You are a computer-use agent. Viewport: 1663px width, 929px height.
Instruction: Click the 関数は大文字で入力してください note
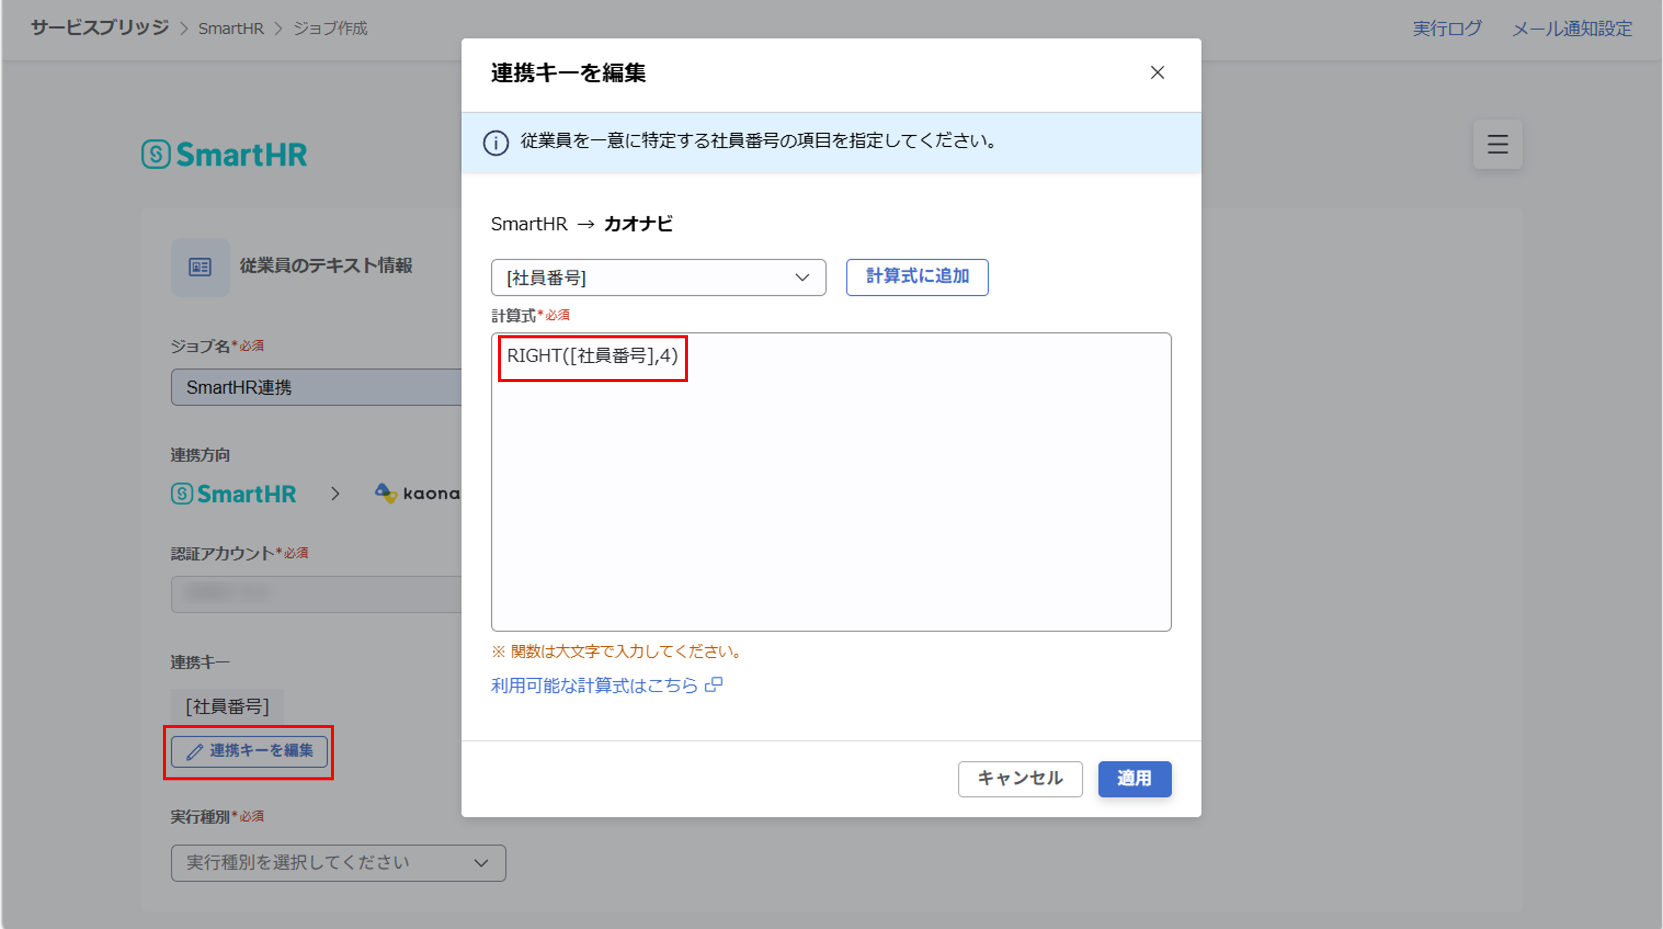click(617, 651)
